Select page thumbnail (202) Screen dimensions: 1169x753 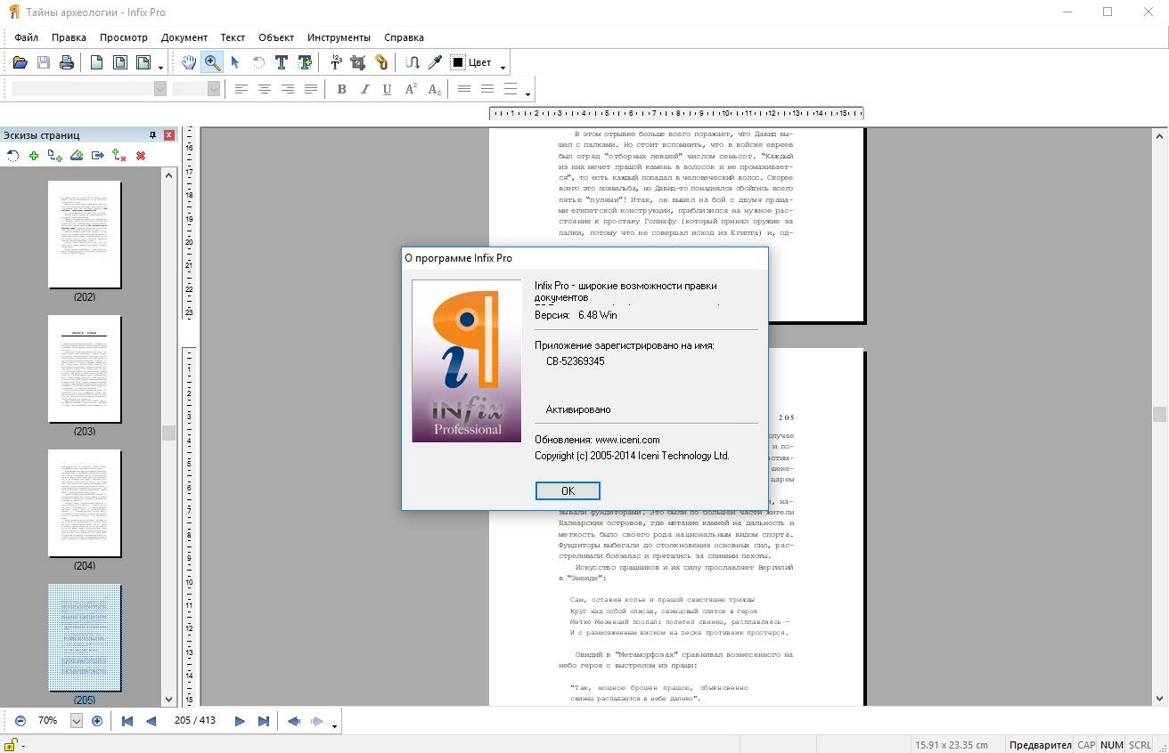[x=85, y=235]
